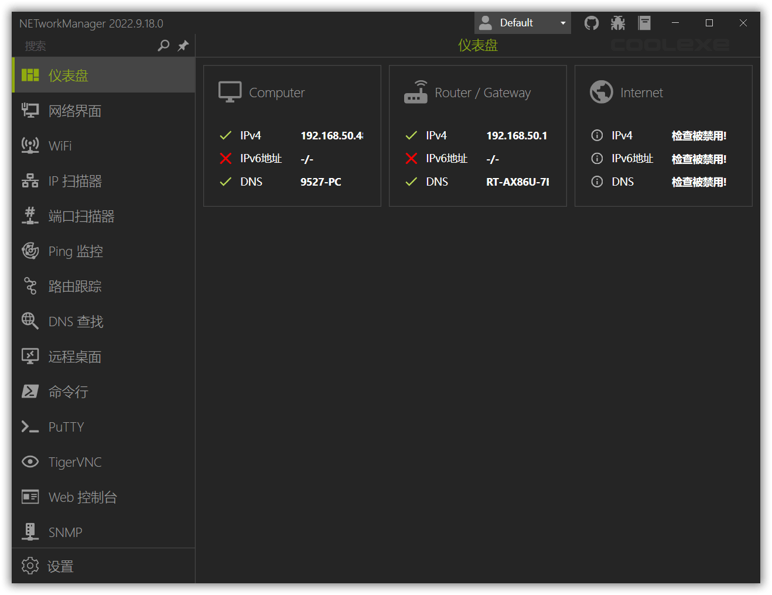The height and width of the screenshot is (595, 772).
Task: Click the Computer monitor icon
Action: 230,92
